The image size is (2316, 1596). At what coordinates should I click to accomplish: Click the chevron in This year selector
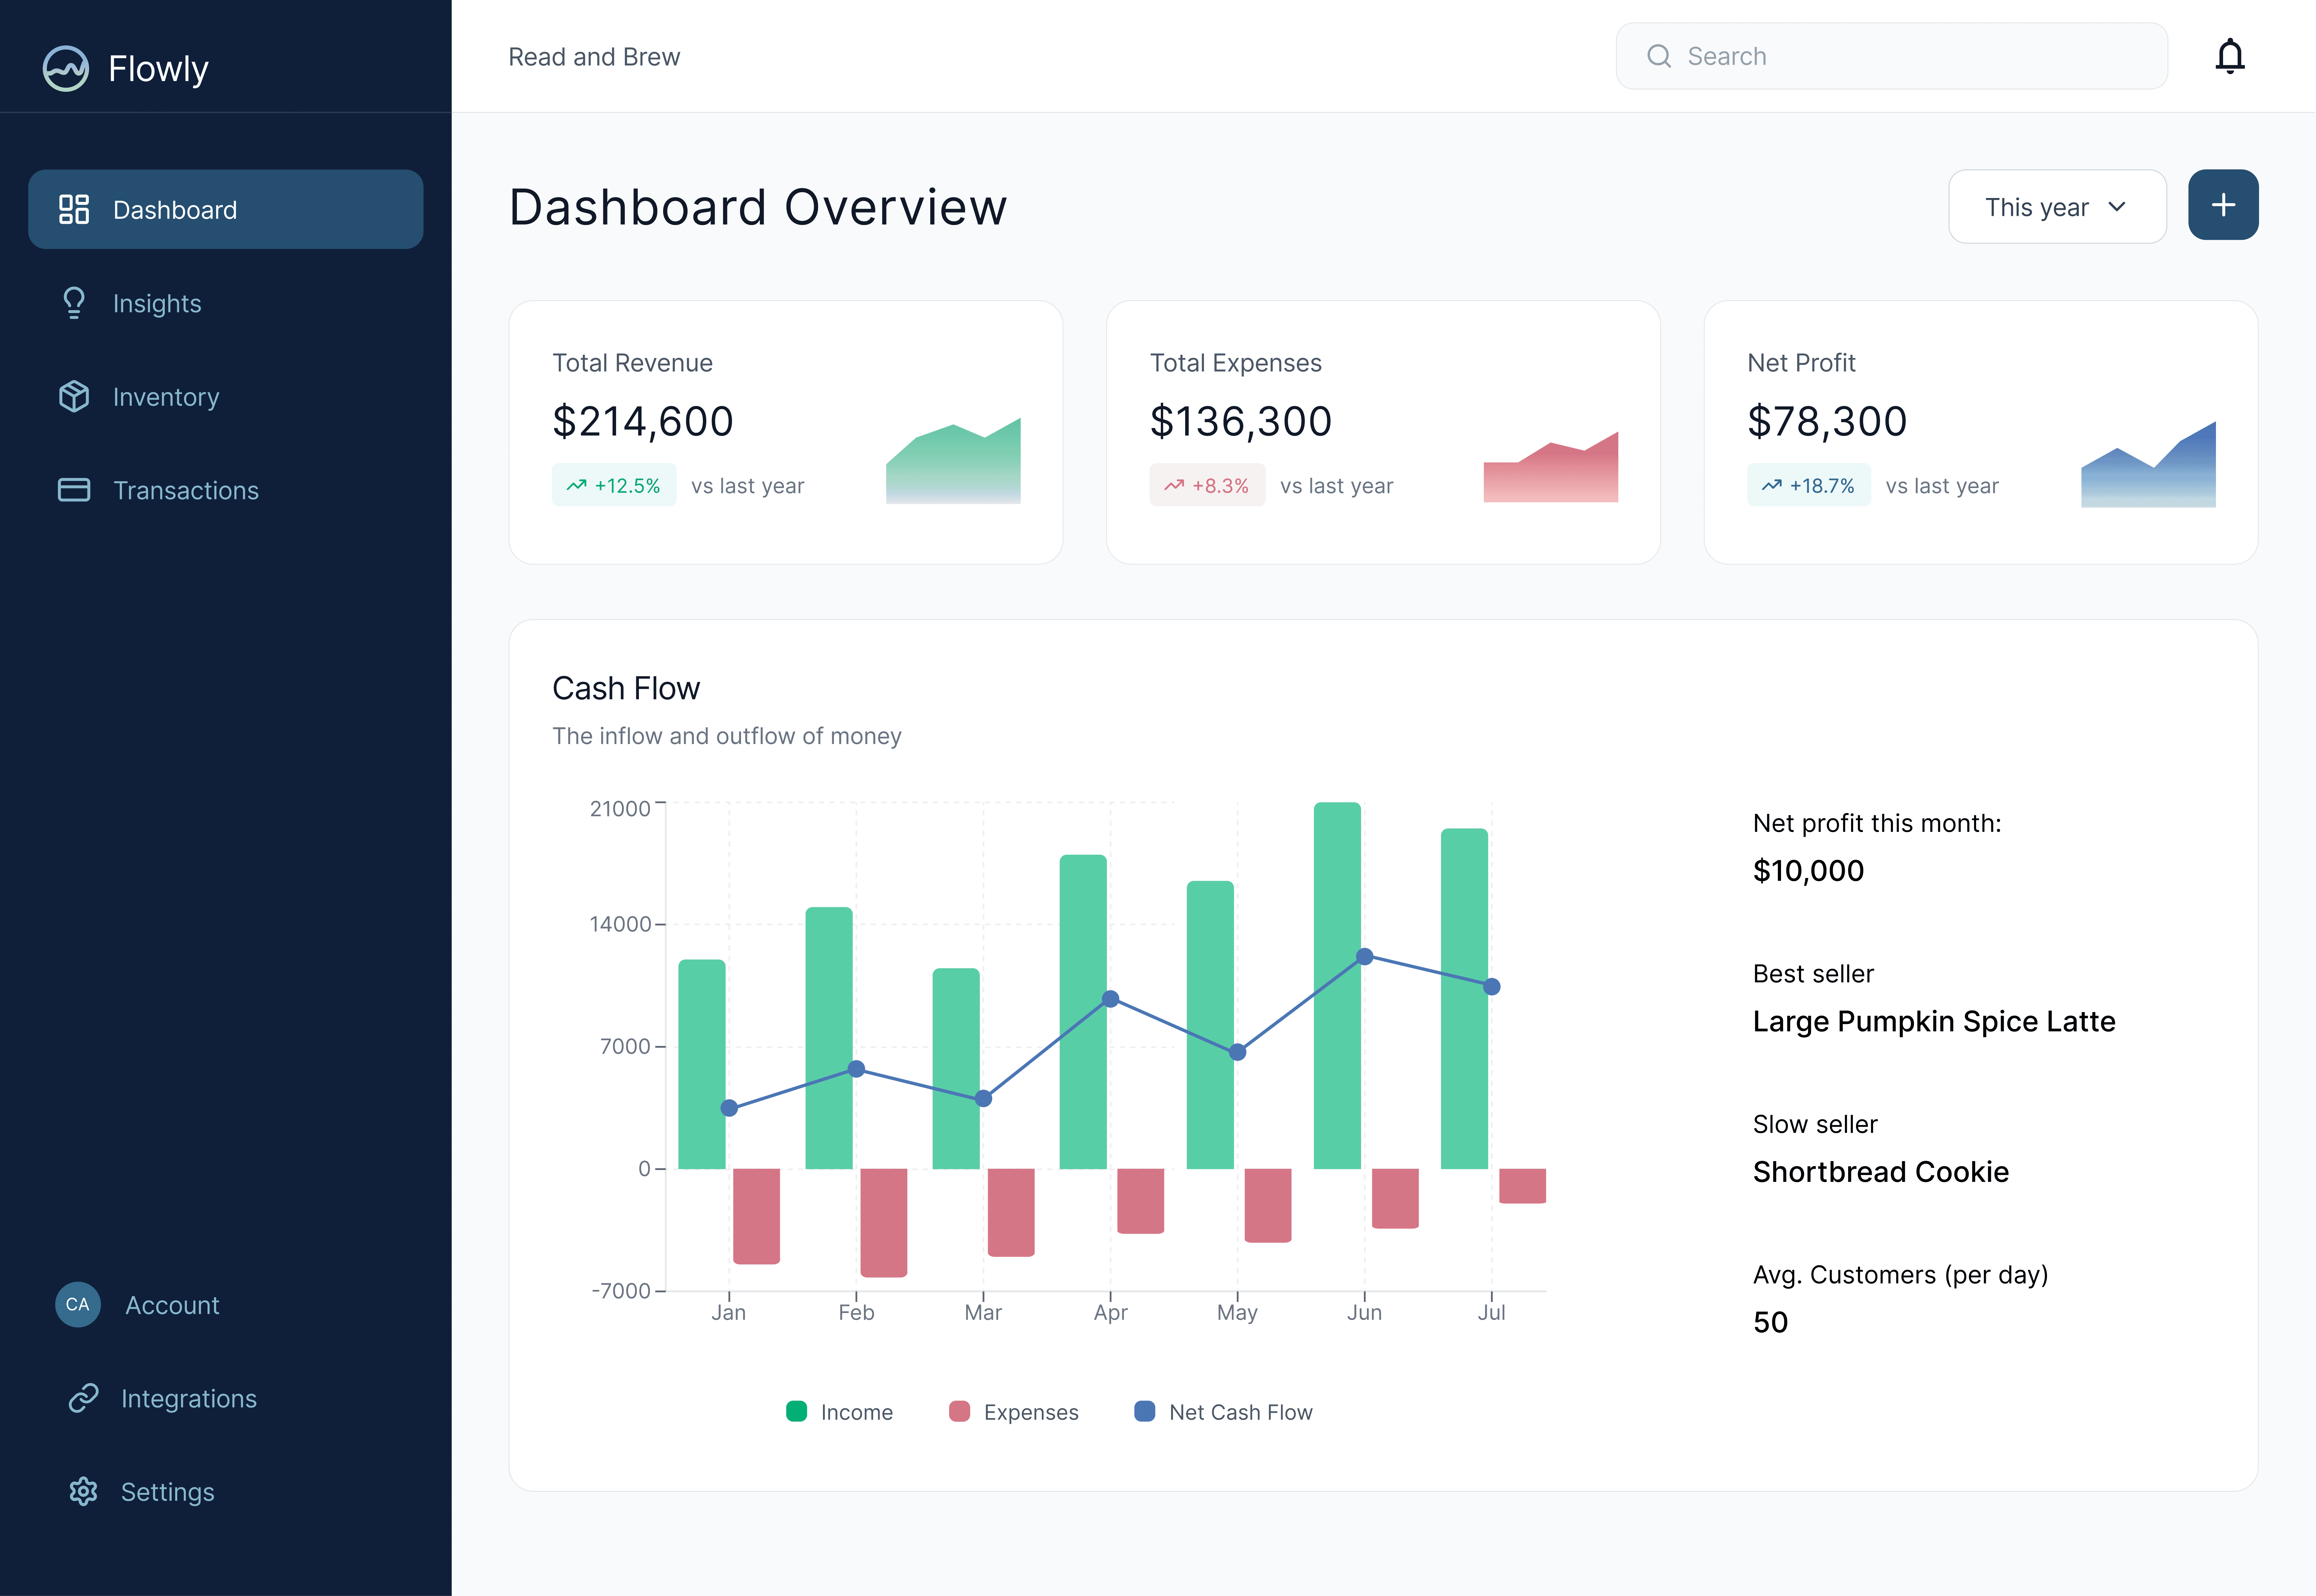(x=2117, y=207)
